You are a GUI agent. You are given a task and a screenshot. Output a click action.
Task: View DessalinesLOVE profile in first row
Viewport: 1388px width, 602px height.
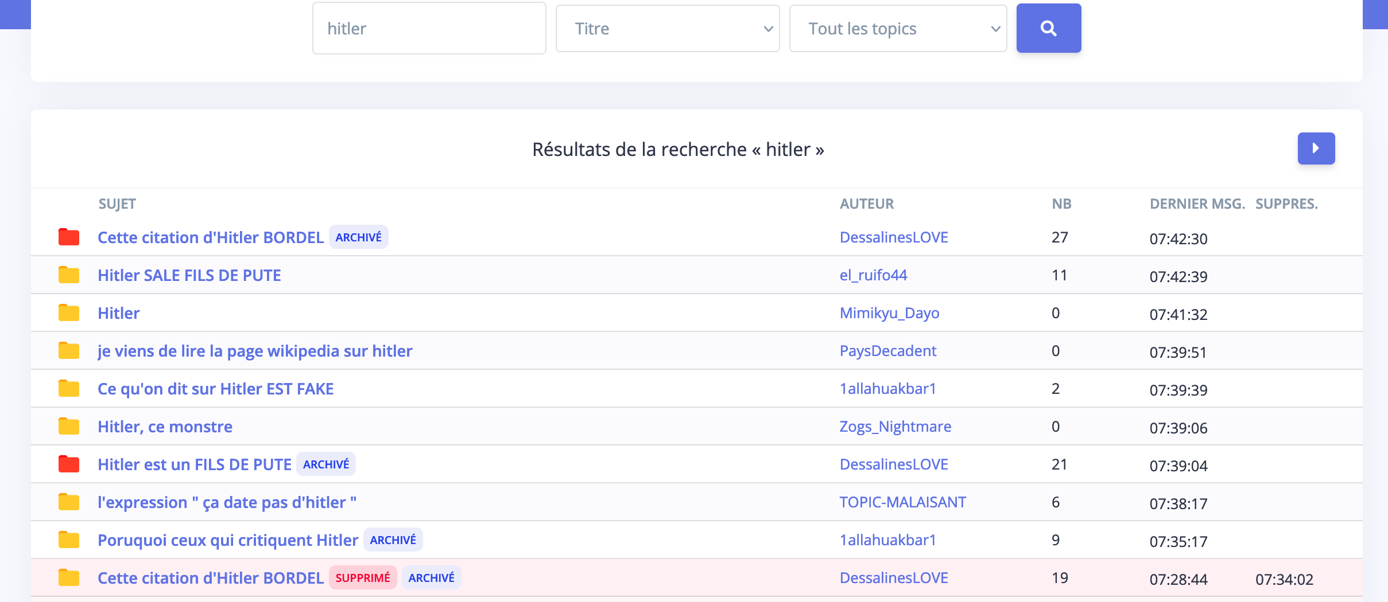pyautogui.click(x=894, y=237)
